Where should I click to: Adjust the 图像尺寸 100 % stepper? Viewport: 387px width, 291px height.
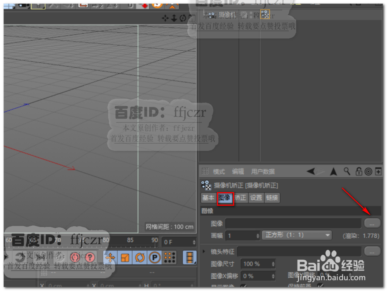tap(273, 264)
